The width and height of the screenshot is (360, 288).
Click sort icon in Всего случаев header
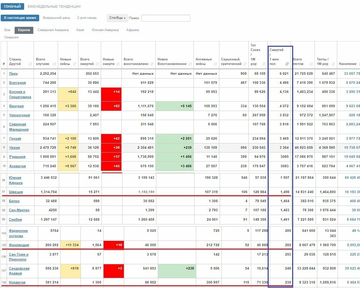click(x=54, y=64)
